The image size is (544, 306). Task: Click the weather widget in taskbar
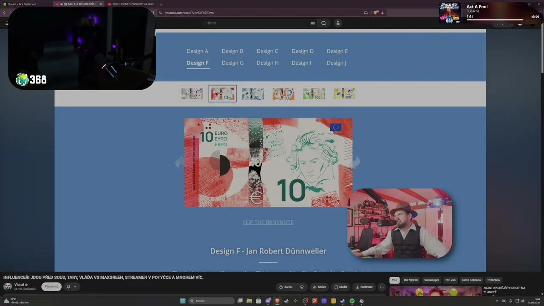pos(16,301)
